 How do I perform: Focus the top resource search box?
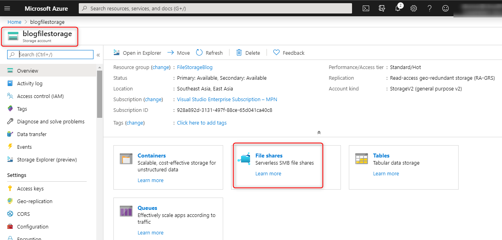pyautogui.click(x=215, y=8)
